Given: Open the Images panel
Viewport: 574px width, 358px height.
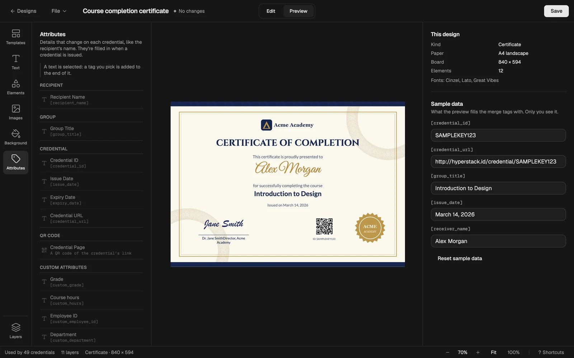Looking at the screenshot, I should pos(16,112).
